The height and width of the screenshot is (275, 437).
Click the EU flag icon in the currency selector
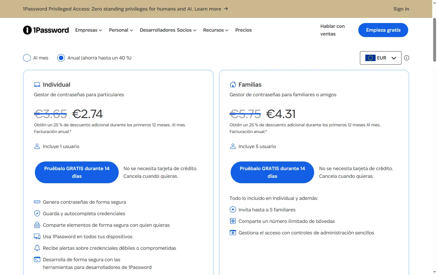point(370,58)
